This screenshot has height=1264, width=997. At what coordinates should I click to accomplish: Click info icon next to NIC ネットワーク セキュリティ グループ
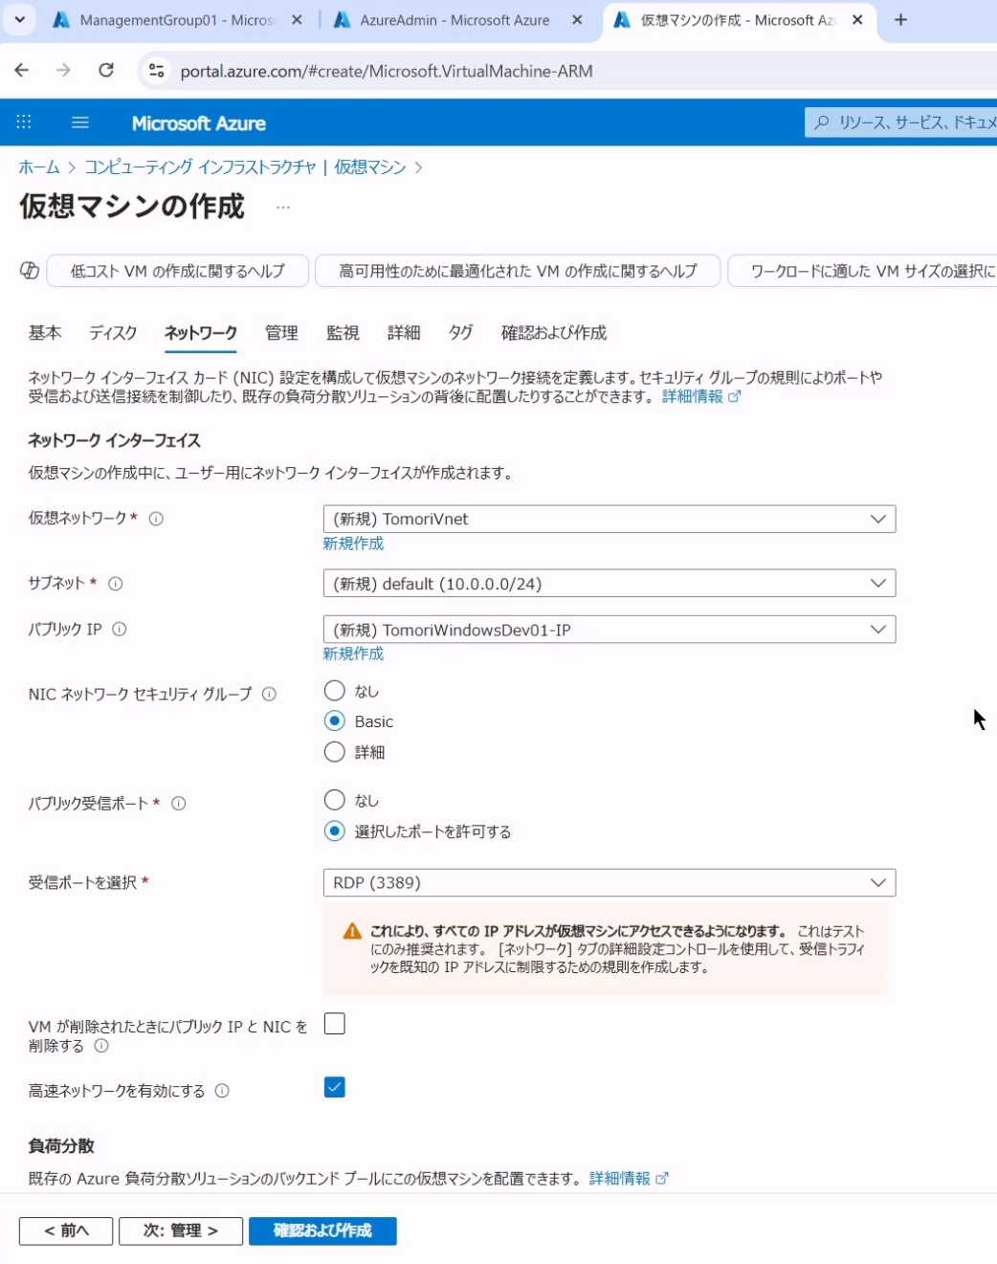269,695
